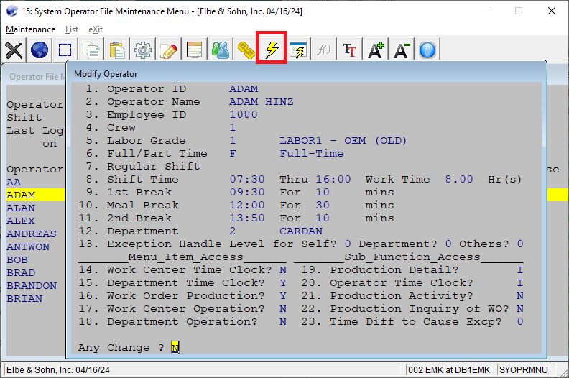Image resolution: width=569 pixels, height=378 pixels.
Task: Click the Work Time value 8.00
Action: point(459,180)
